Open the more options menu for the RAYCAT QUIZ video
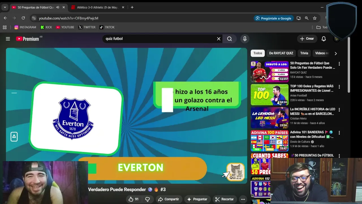Screen dimensions: 362x204 pos(339,64)
